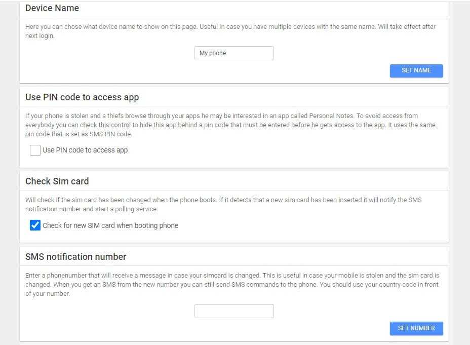Uncheck the new SIM card check box
Image resolution: width=470 pixels, height=345 pixels.
(35, 225)
